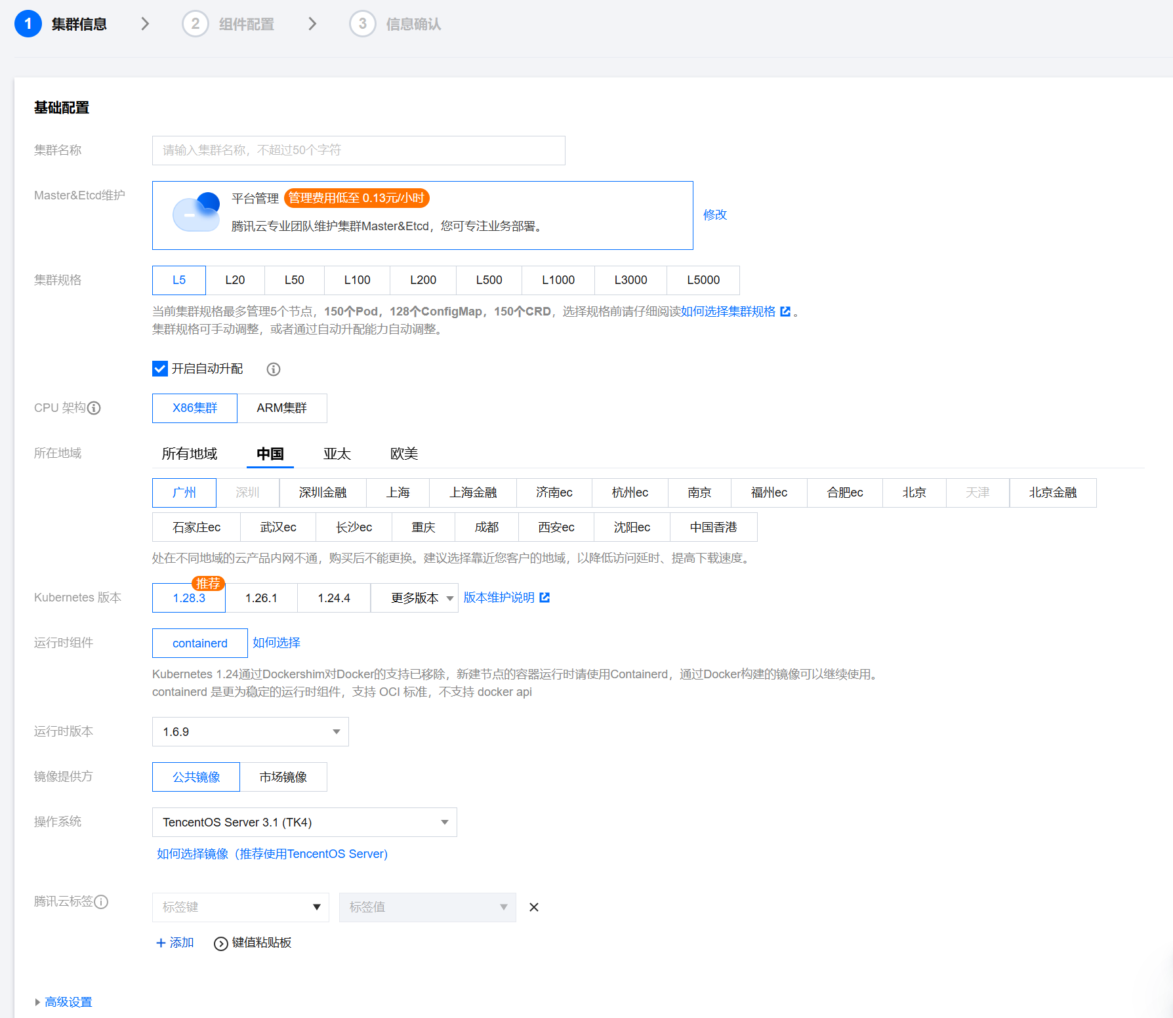This screenshot has width=1173, height=1018.
Task: Choose Kubernetes version 1.24.4
Action: pyautogui.click(x=334, y=598)
